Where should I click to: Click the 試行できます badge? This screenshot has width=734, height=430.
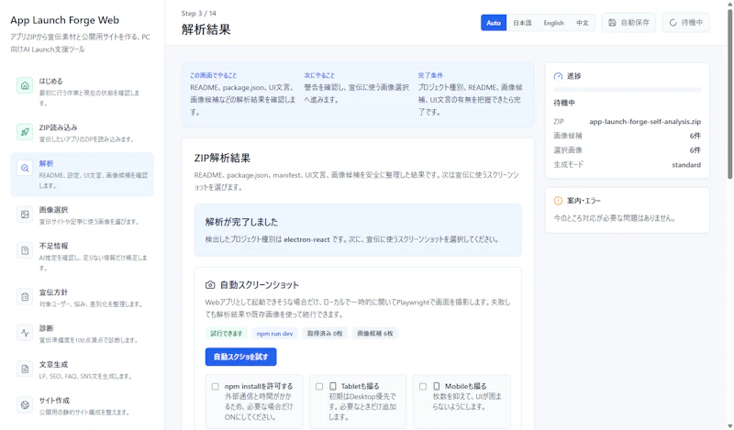coord(226,333)
